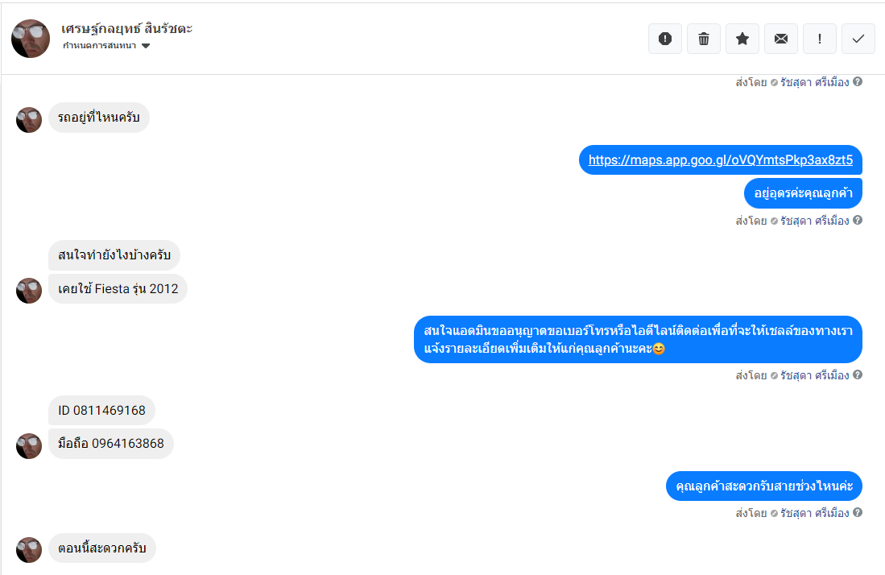Click the help icon beside the topmost sender label

pos(858,82)
